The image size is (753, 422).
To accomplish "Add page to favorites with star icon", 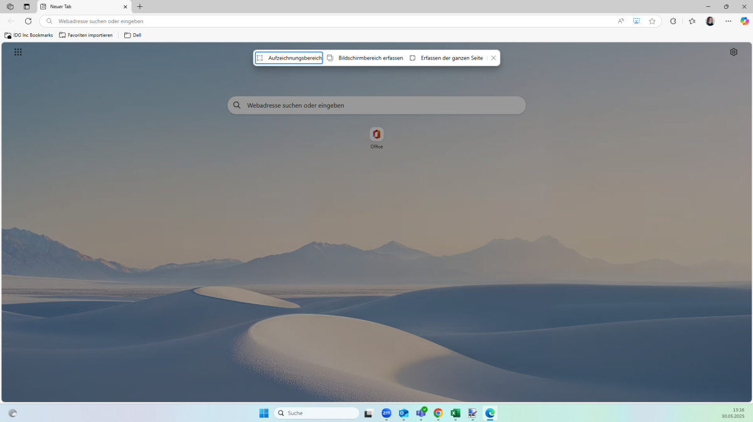I will click(652, 21).
